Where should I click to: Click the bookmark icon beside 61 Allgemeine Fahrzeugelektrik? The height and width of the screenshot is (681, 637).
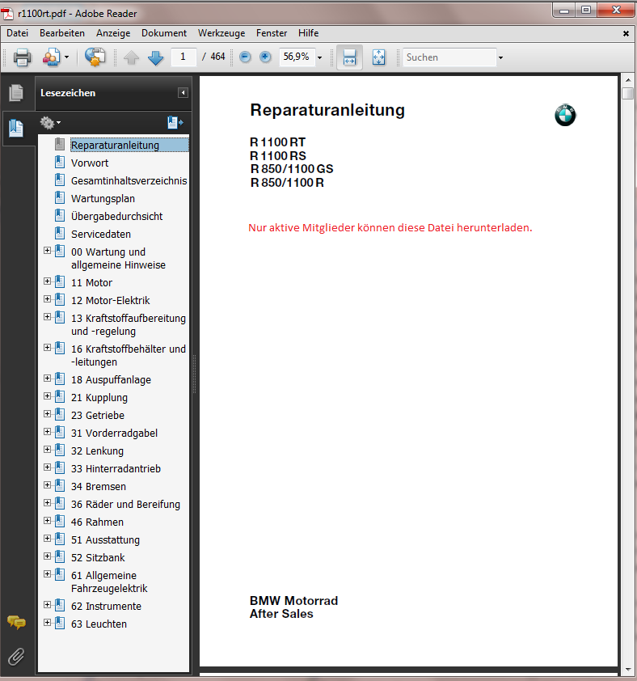(x=60, y=574)
